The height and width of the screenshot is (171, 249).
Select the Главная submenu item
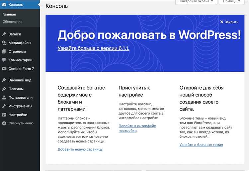click(9, 14)
